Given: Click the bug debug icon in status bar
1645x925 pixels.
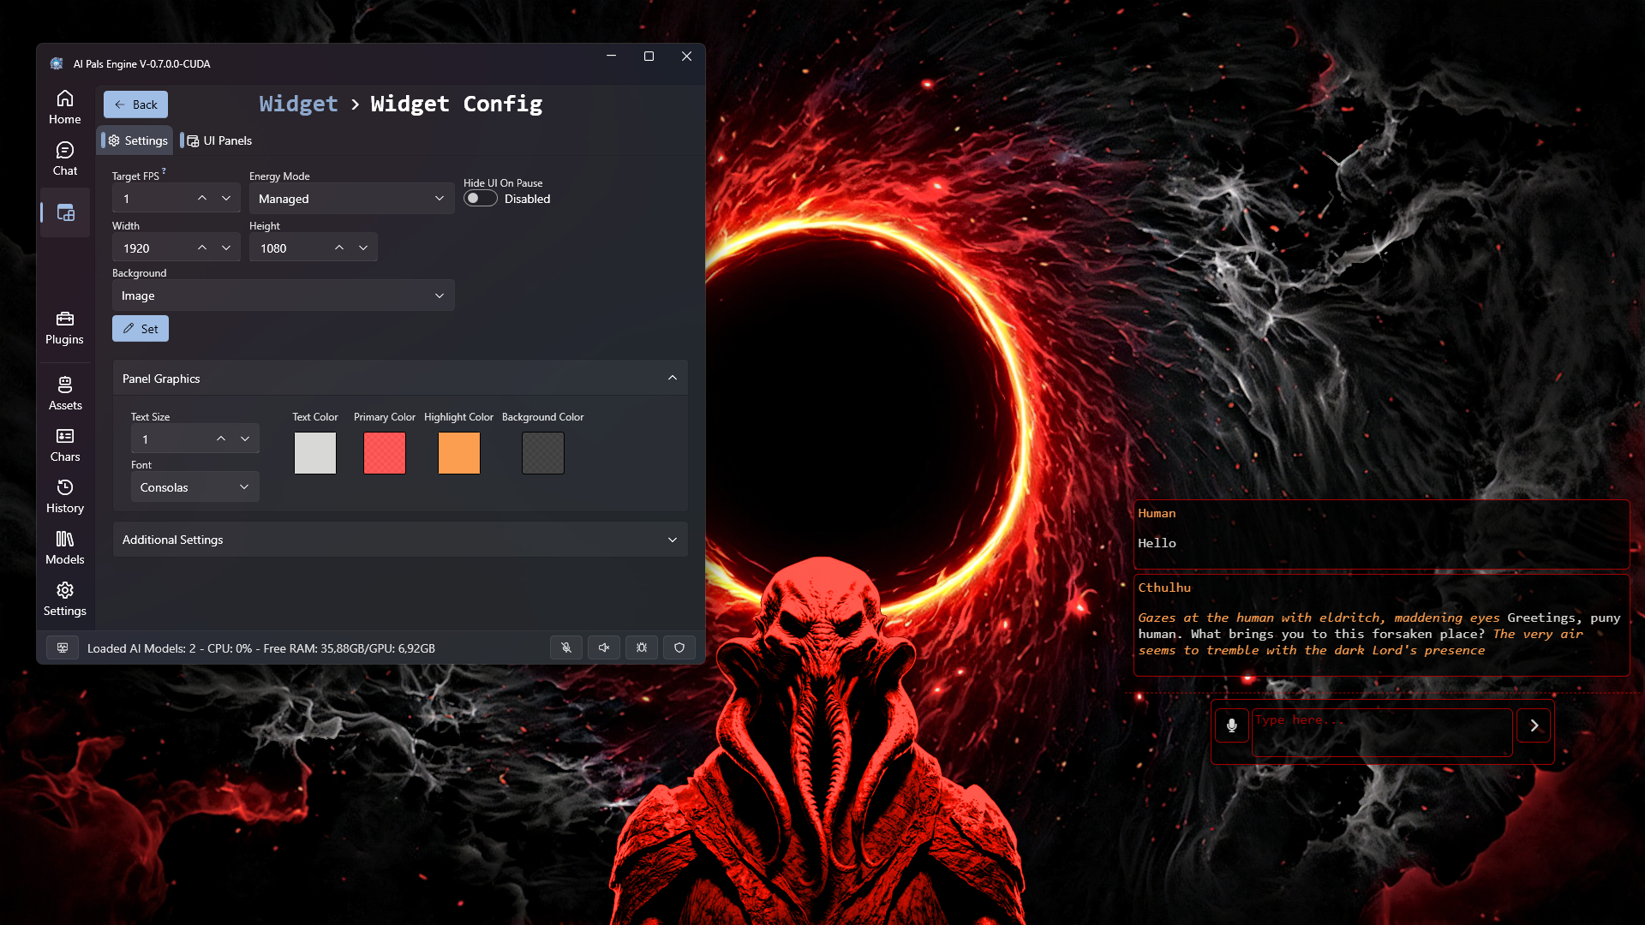Looking at the screenshot, I should [642, 648].
